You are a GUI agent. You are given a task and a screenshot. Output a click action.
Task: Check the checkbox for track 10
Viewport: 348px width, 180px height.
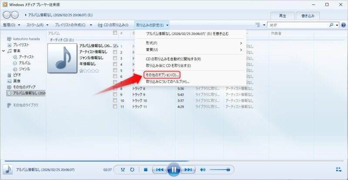pyautogui.click(x=115, y=101)
